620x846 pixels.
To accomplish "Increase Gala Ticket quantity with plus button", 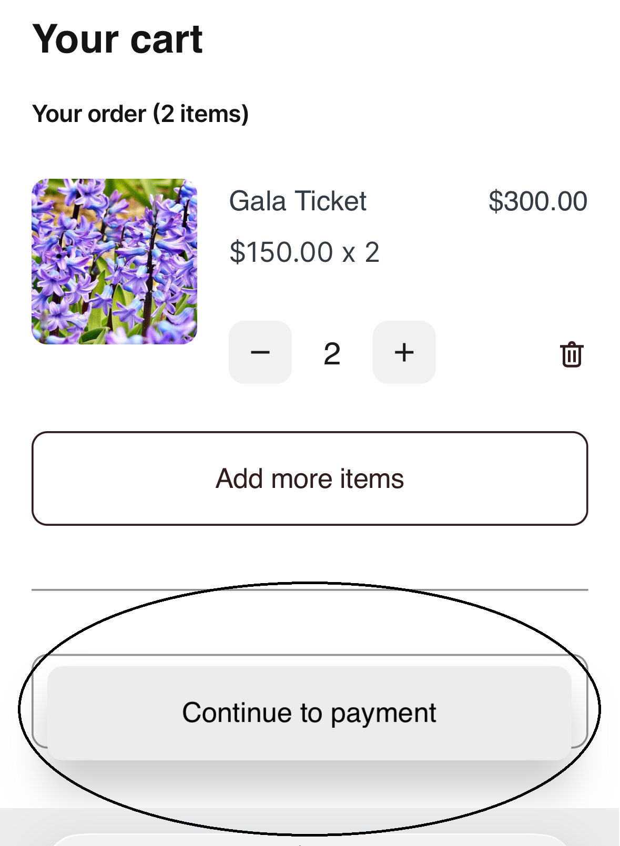I will coord(404,352).
